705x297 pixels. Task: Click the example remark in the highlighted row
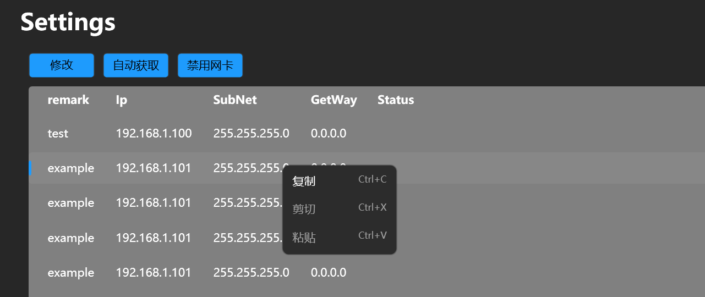tap(71, 168)
